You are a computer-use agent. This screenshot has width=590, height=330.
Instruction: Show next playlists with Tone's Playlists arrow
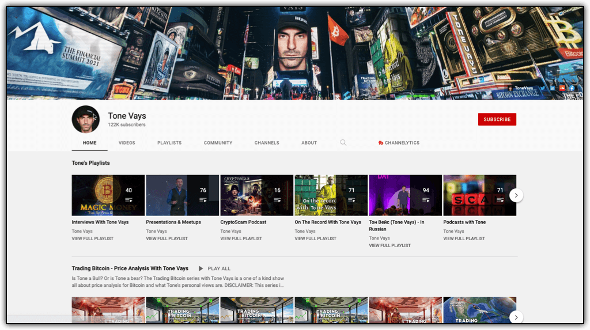click(516, 195)
